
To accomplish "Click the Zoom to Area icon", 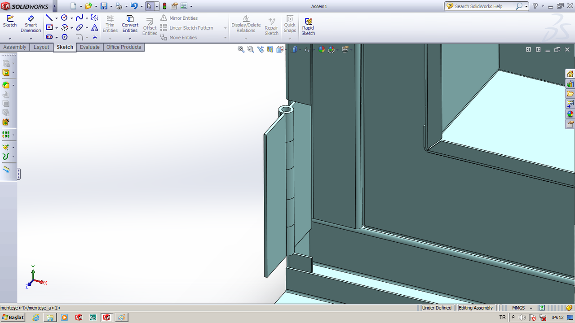I will point(251,49).
